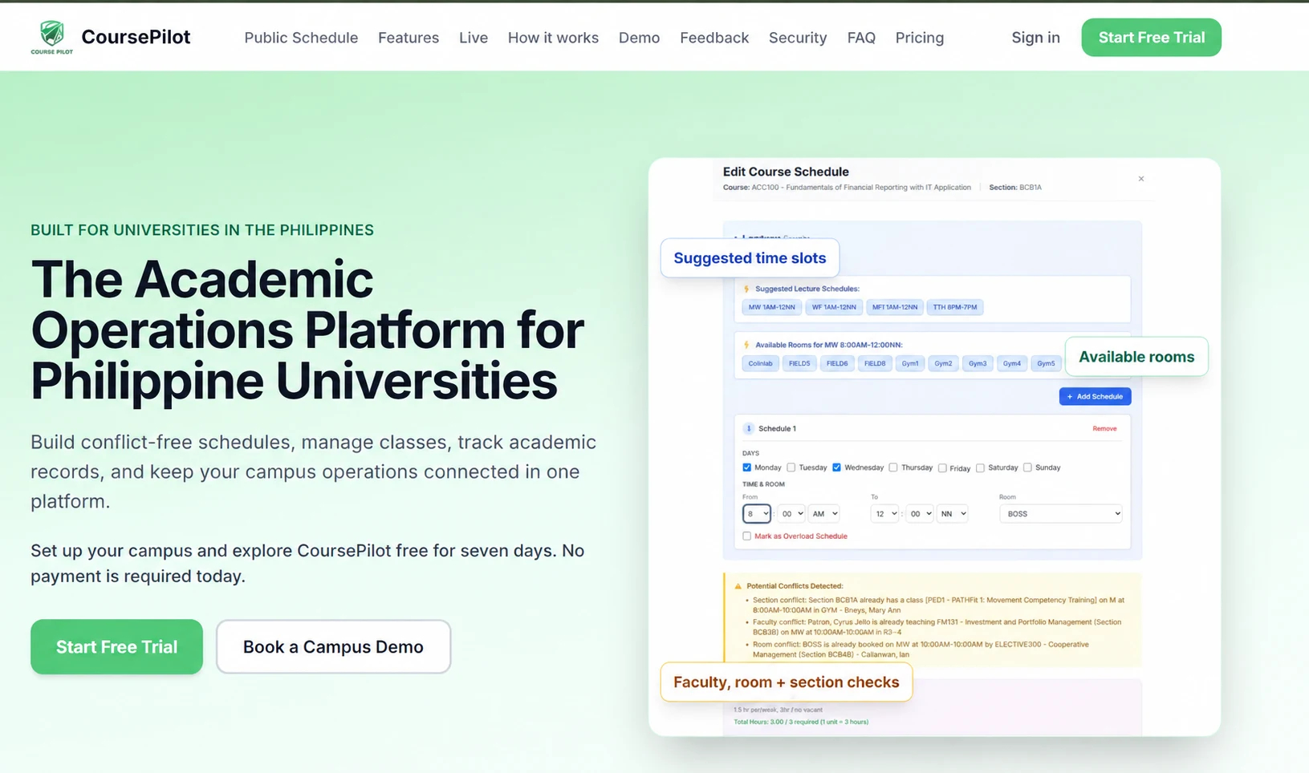Select the Gym3 room chip

978,363
